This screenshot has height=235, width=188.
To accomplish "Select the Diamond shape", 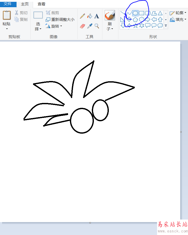I will [129, 20].
